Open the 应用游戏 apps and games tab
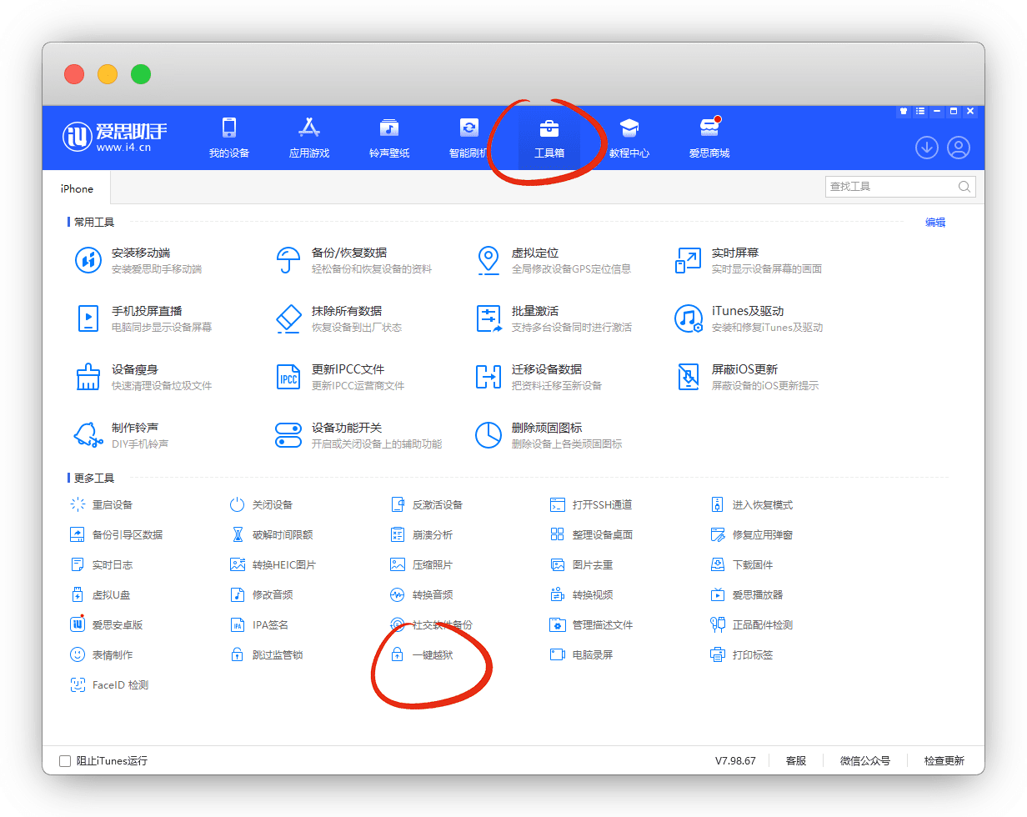This screenshot has width=1027, height=817. tap(309, 138)
